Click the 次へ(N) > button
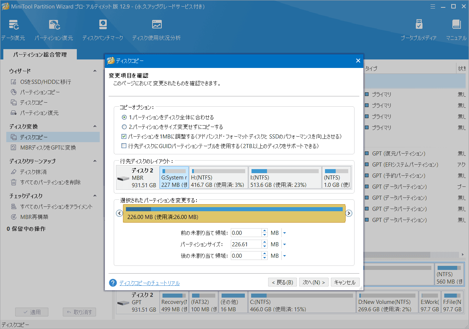This screenshot has width=469, height=329. click(314, 282)
